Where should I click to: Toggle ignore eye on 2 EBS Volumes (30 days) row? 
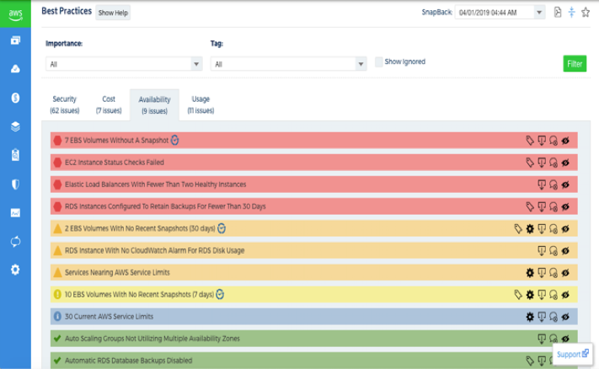(x=565, y=229)
